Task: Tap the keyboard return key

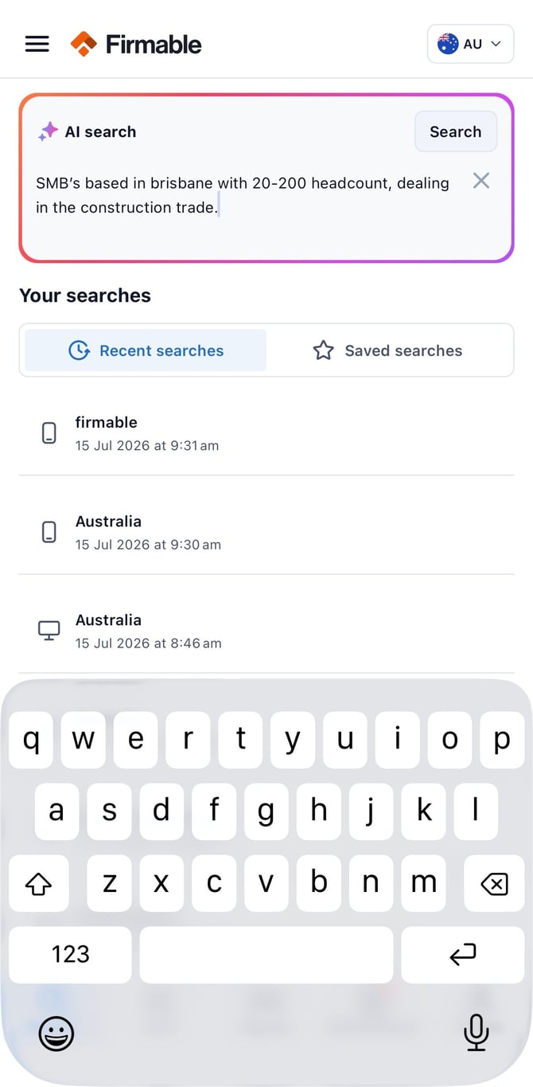Action: pos(462,954)
